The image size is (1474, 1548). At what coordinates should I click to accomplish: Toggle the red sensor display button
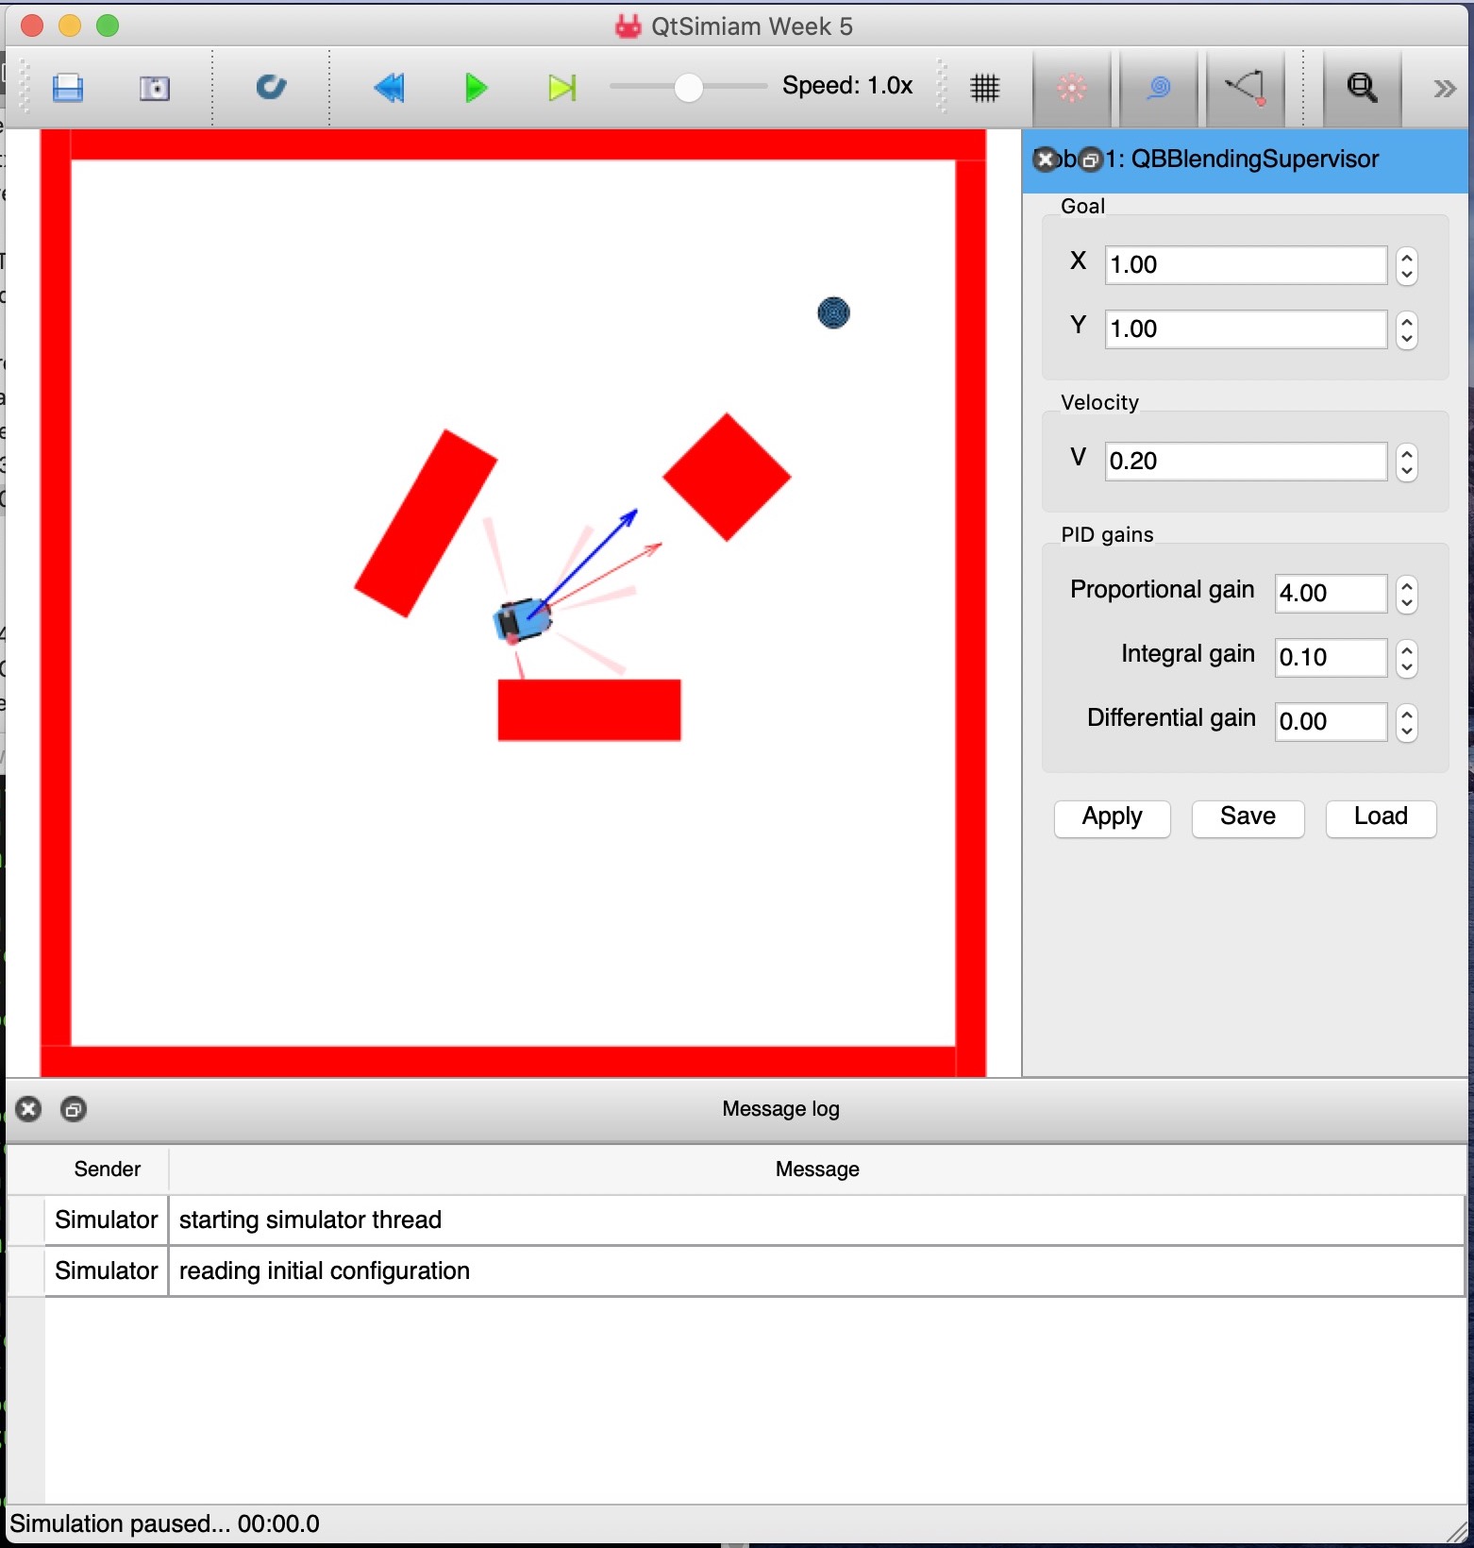tap(1072, 88)
